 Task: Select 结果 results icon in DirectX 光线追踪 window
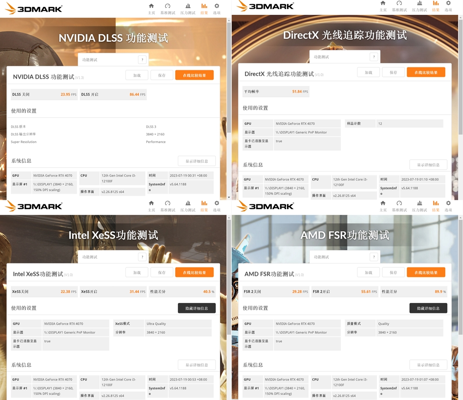436,3
